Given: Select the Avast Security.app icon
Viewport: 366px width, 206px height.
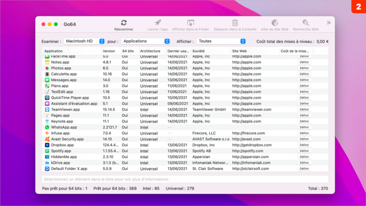Looking at the screenshot, I should tap(47, 139).
